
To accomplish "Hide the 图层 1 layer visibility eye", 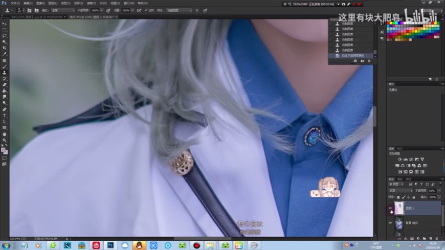I will coord(390,208).
